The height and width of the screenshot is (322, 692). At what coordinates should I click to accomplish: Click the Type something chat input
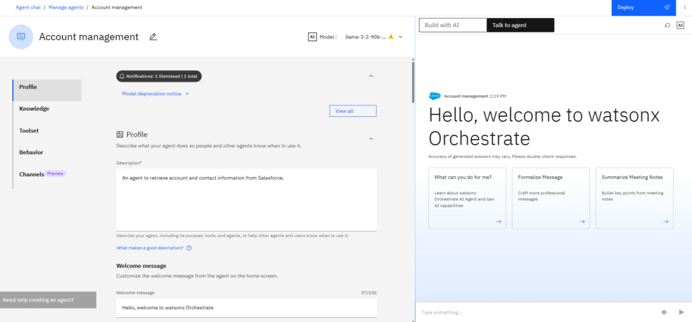tap(534, 312)
